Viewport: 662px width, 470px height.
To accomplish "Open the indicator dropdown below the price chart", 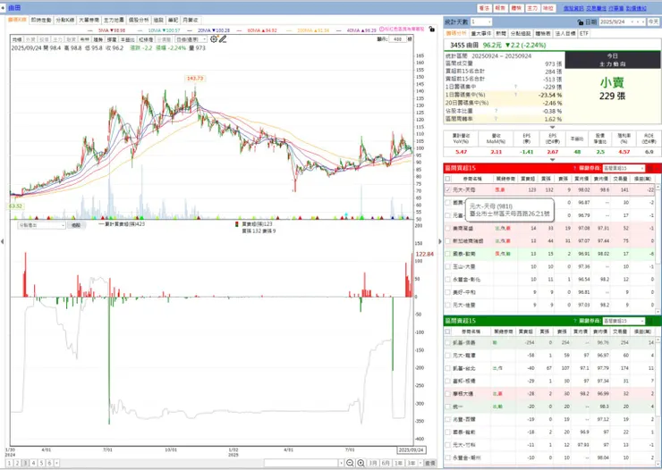I will 41,225.
